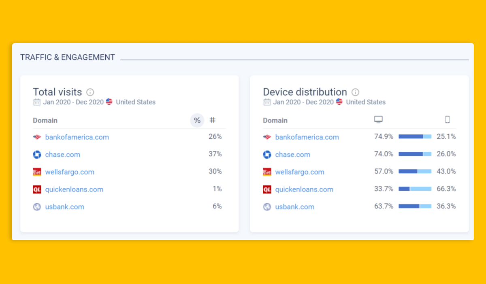Click Bank of America logo in Device distribution

tap(267, 137)
